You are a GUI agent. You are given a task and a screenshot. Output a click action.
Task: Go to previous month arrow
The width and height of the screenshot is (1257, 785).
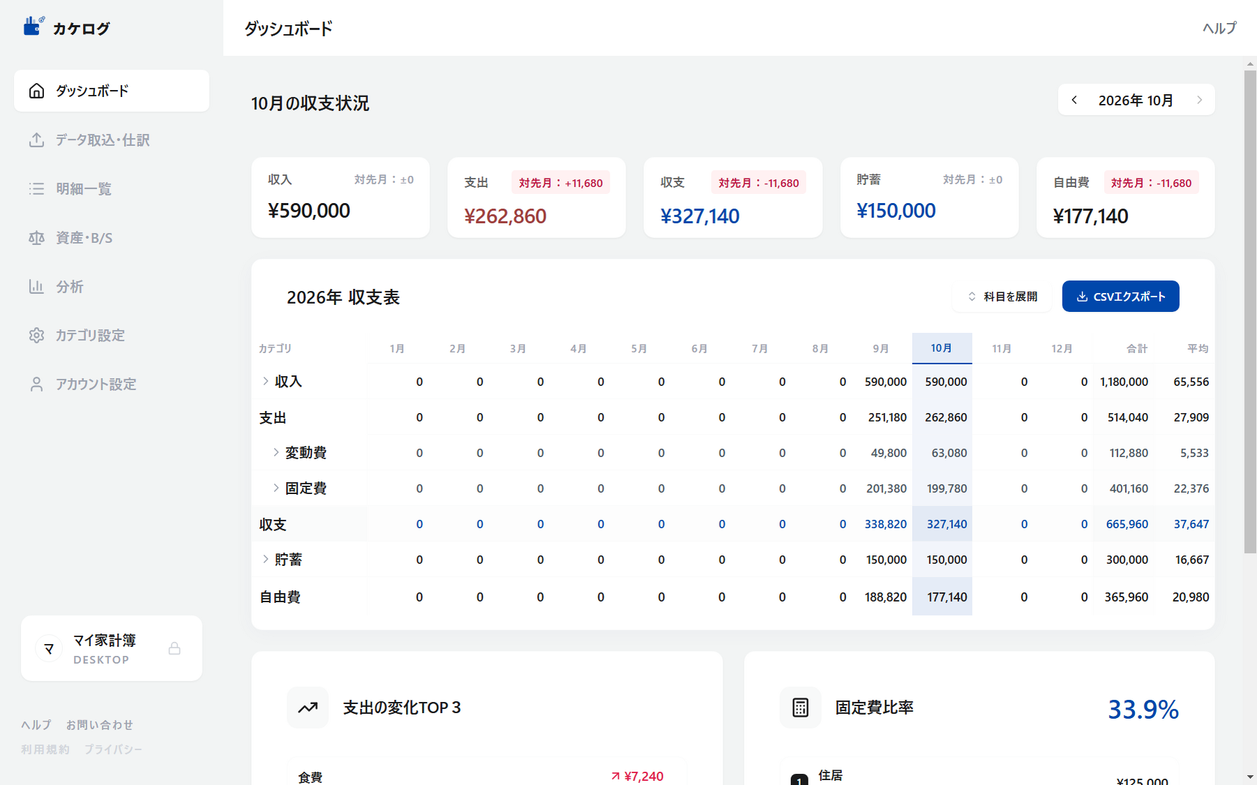(1074, 100)
